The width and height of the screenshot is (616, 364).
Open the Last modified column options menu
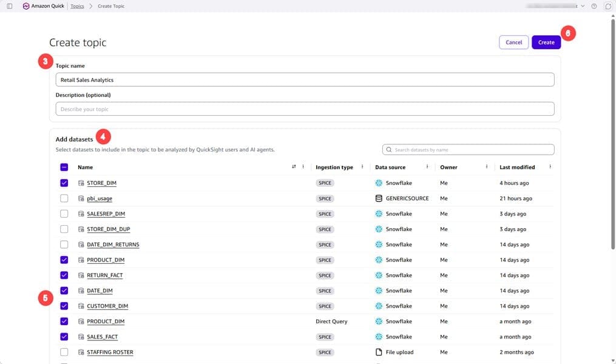(x=550, y=167)
